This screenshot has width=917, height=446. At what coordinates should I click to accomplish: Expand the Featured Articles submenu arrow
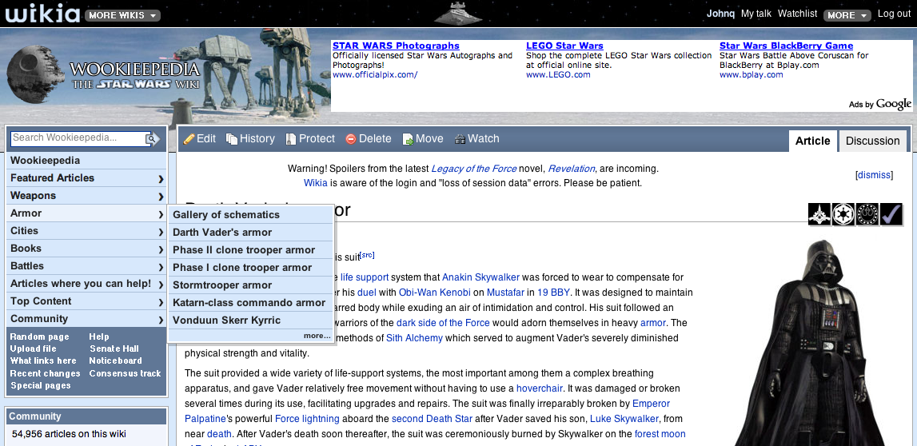coord(160,178)
